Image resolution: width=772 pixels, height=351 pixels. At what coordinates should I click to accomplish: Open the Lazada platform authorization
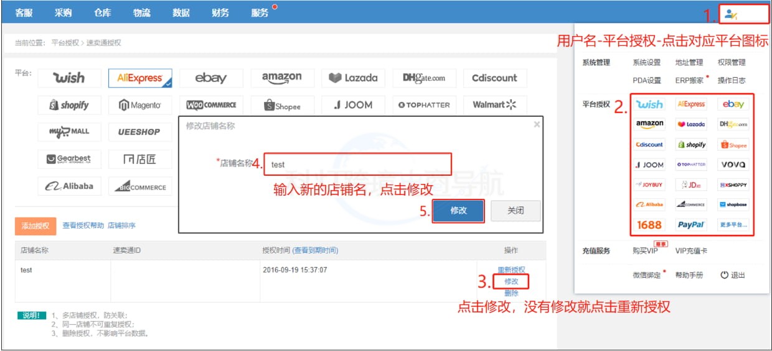point(353,78)
